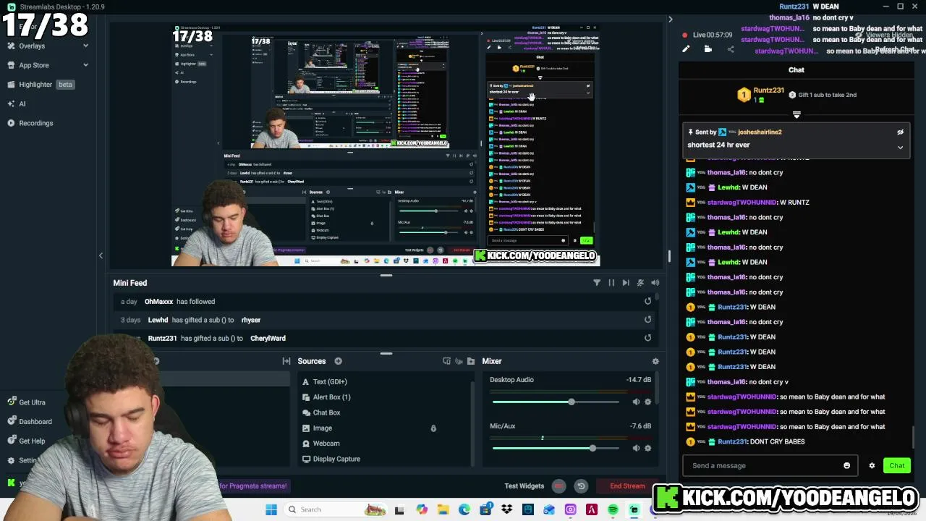Skip the current Mini Feed alert
This screenshot has width=926, height=521.
tap(626, 283)
